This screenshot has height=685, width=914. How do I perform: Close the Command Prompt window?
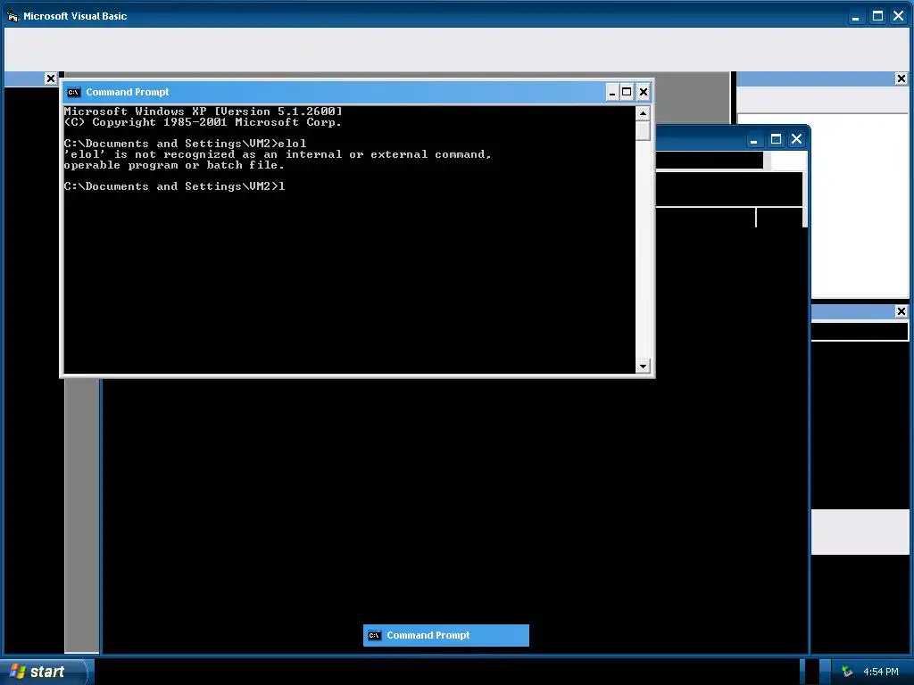click(643, 92)
